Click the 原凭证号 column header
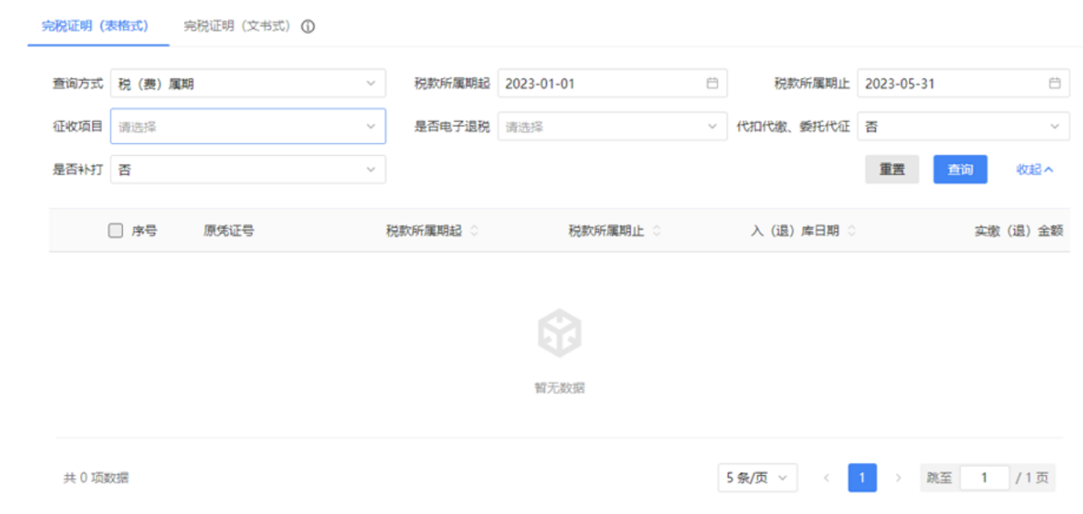Image resolution: width=1083 pixels, height=514 pixels. (x=229, y=230)
